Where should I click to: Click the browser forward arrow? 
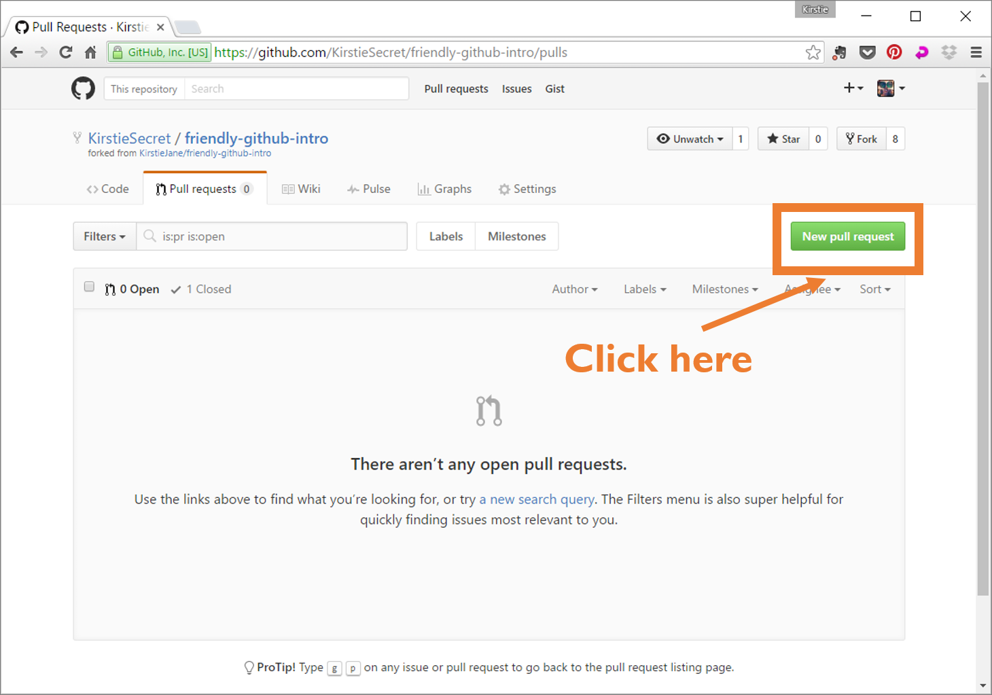(x=41, y=52)
